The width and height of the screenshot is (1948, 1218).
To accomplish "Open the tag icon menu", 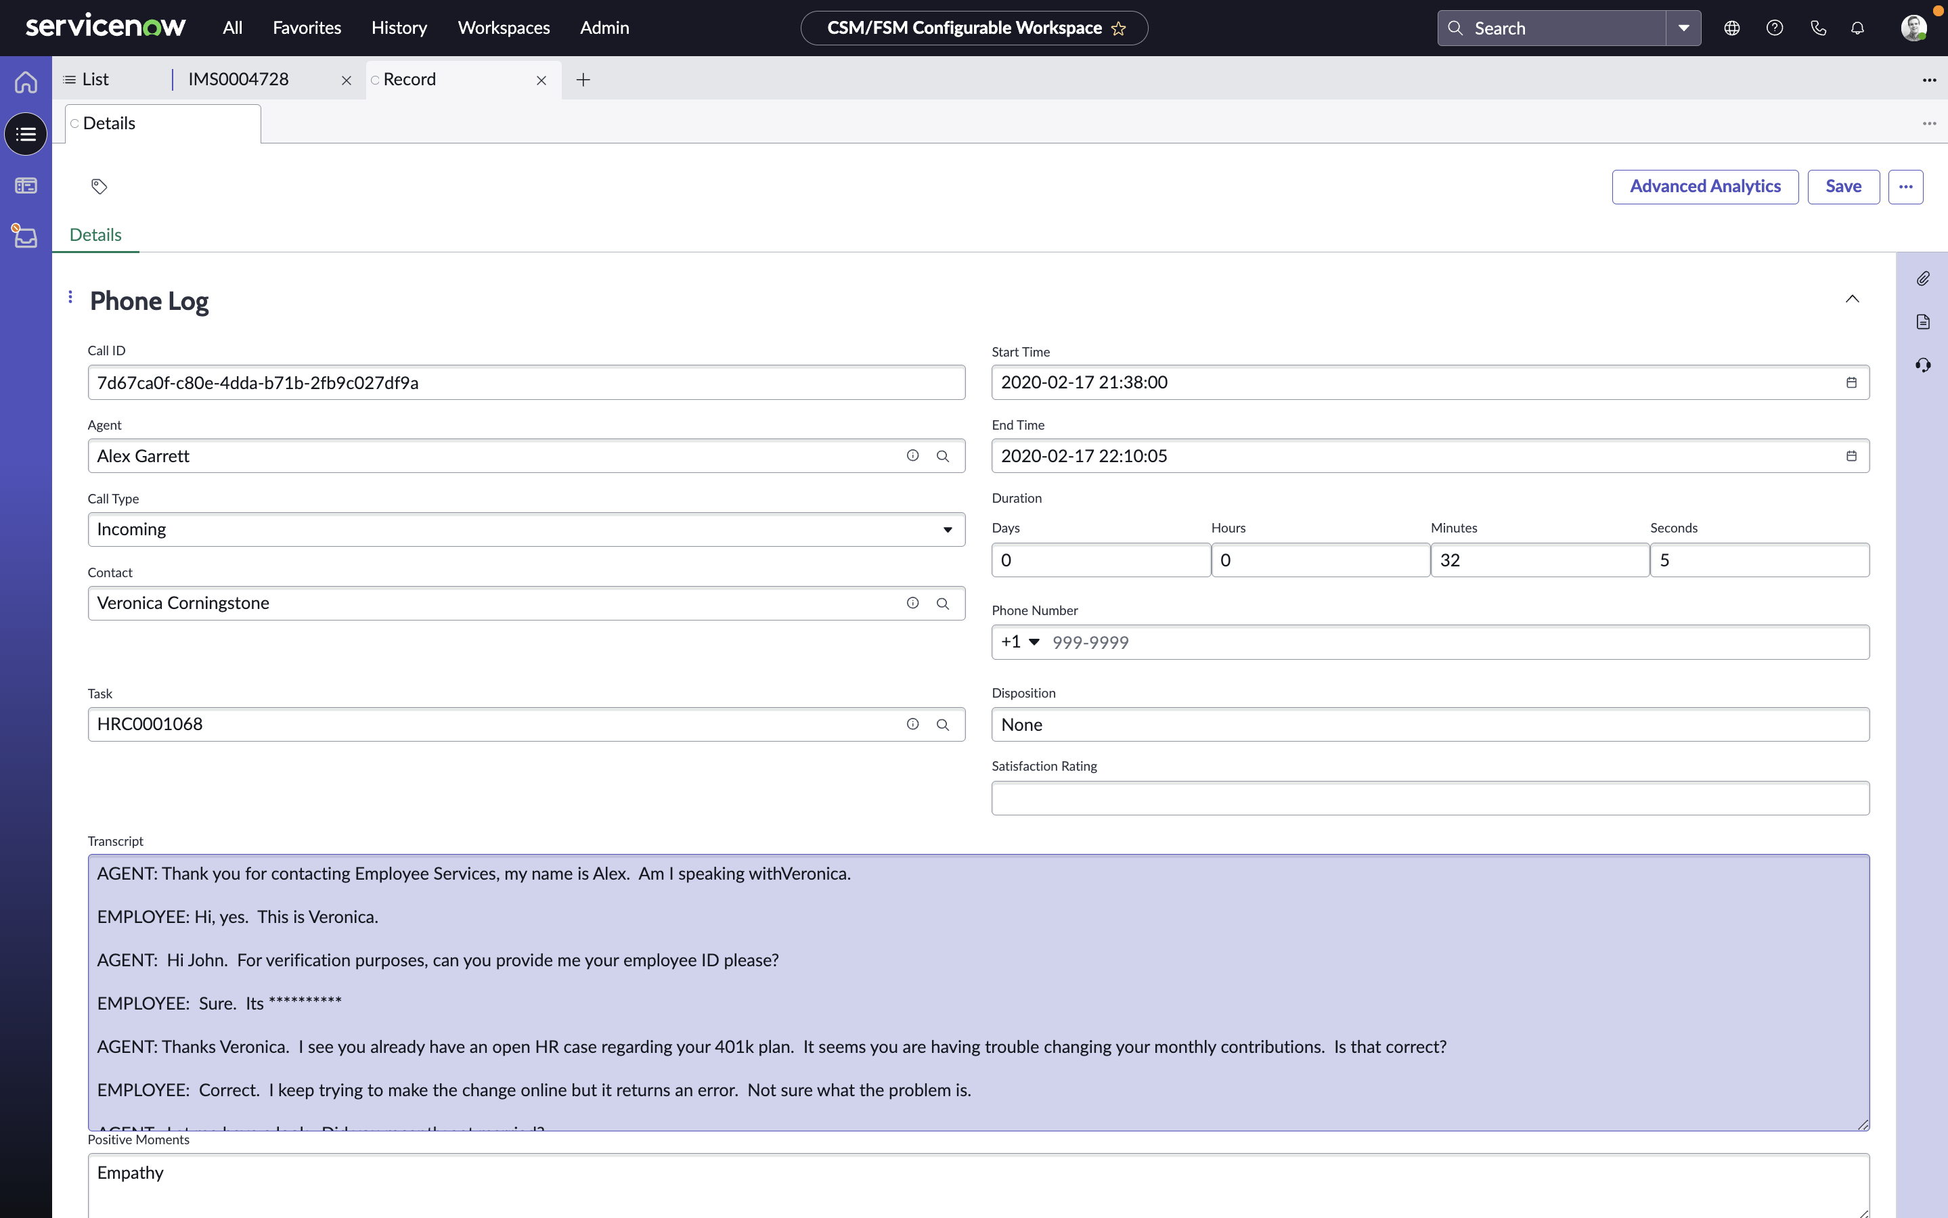I will tap(98, 184).
